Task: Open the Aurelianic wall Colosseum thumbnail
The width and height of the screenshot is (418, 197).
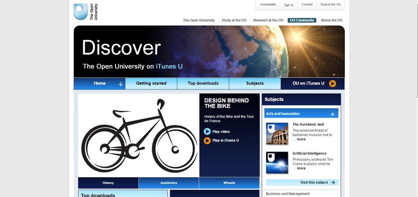Action: click(x=277, y=133)
